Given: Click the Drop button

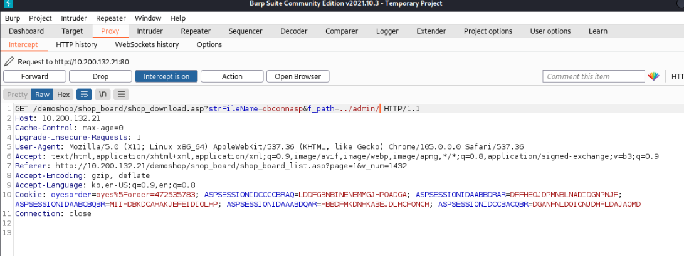Looking at the screenshot, I should (100, 76).
